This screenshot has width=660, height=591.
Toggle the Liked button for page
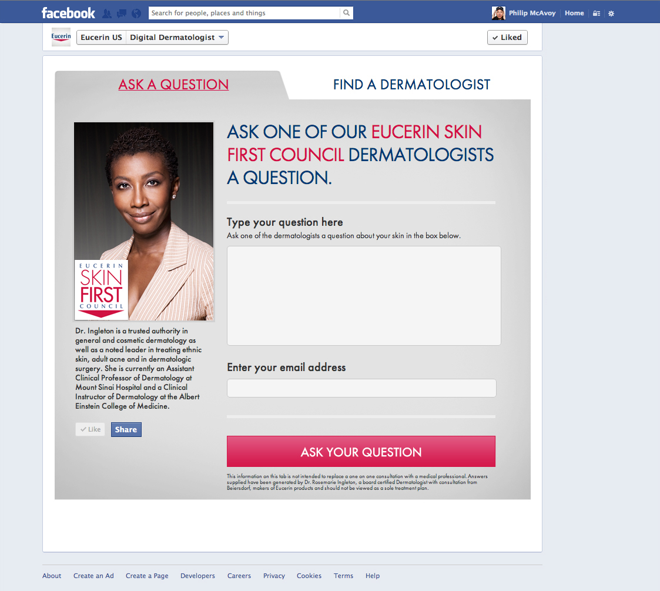click(x=507, y=38)
